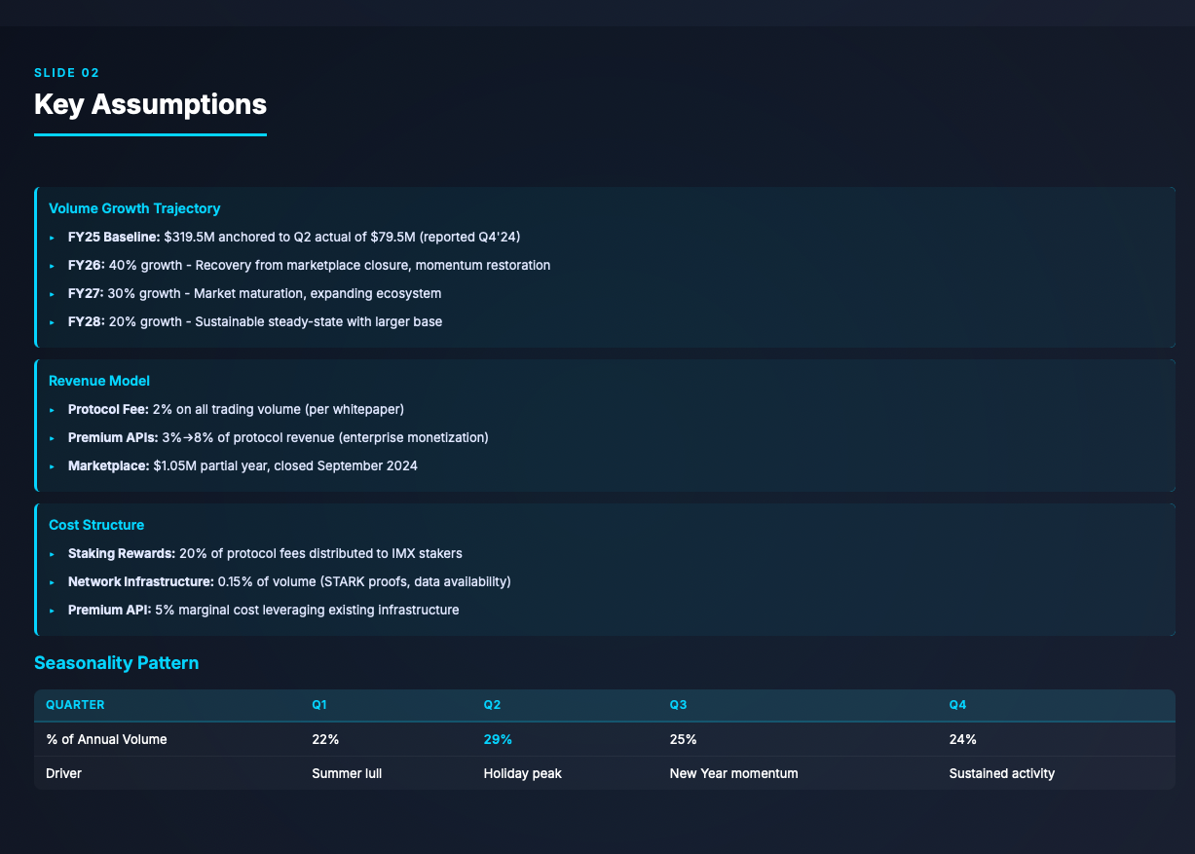Select the bullet marker before FY28
Image resolution: width=1195 pixels, height=854 pixels.
click(53, 322)
